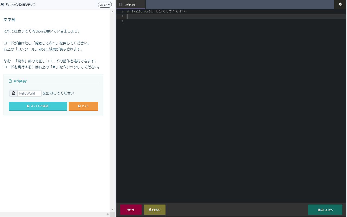Click the instruction panel scroll down arrow
347x217 pixels.
[113, 209]
